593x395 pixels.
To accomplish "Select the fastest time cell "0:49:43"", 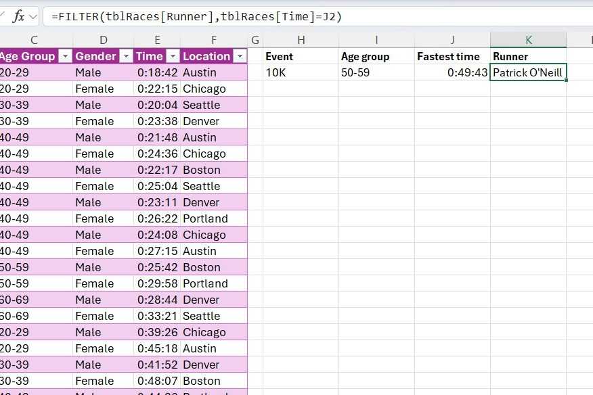I will pyautogui.click(x=453, y=72).
